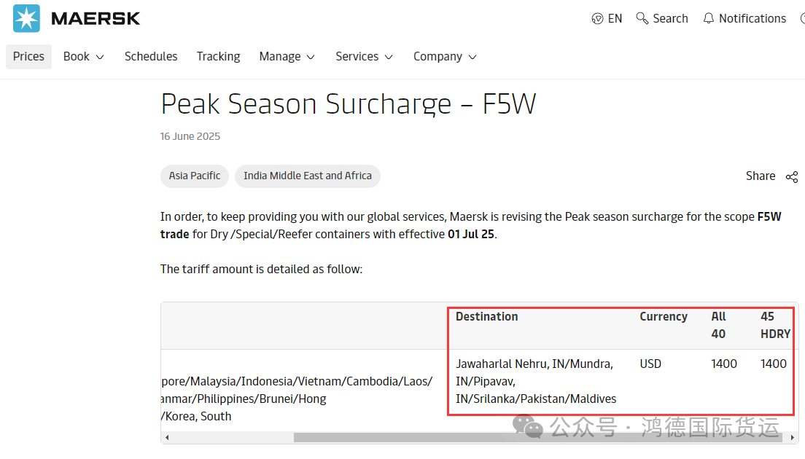Image resolution: width=805 pixels, height=459 pixels.
Task: Expand the Book dropdown menu
Action: (x=84, y=56)
